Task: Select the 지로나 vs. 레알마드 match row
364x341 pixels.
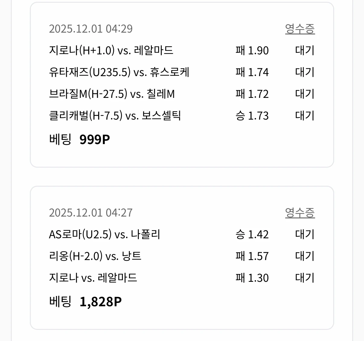Action: point(93,278)
